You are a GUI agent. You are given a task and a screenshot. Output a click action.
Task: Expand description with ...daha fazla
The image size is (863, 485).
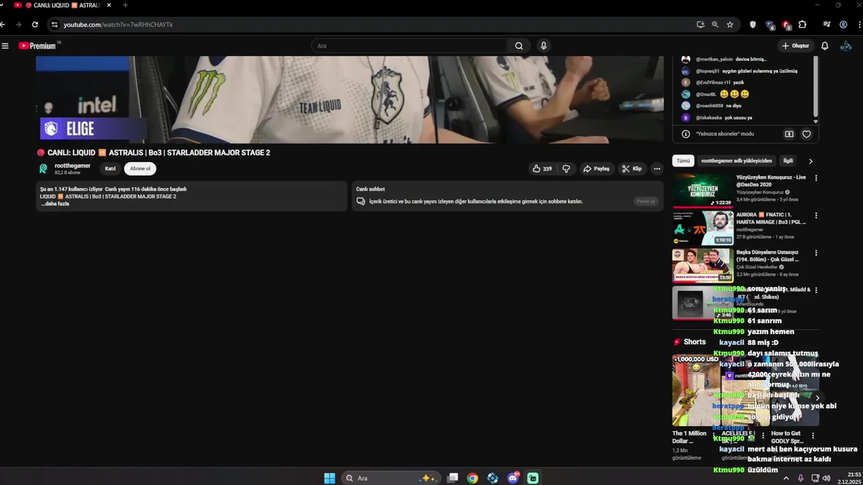coord(55,203)
